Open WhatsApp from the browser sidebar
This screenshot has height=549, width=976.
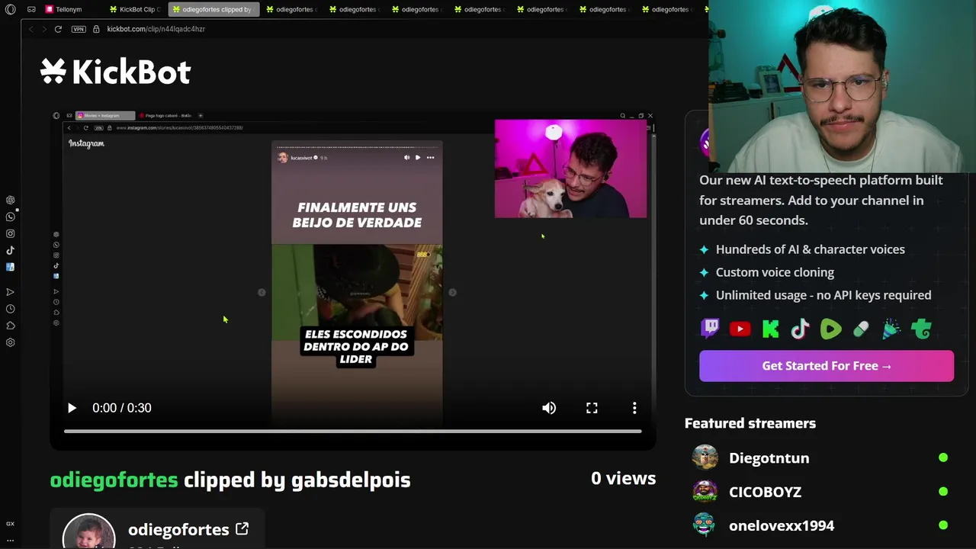tap(10, 217)
